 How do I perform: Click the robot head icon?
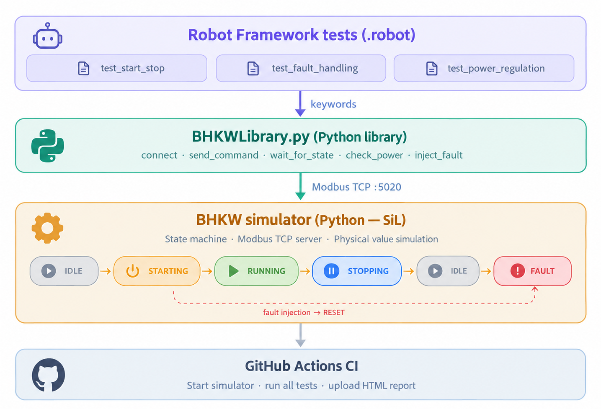(48, 36)
